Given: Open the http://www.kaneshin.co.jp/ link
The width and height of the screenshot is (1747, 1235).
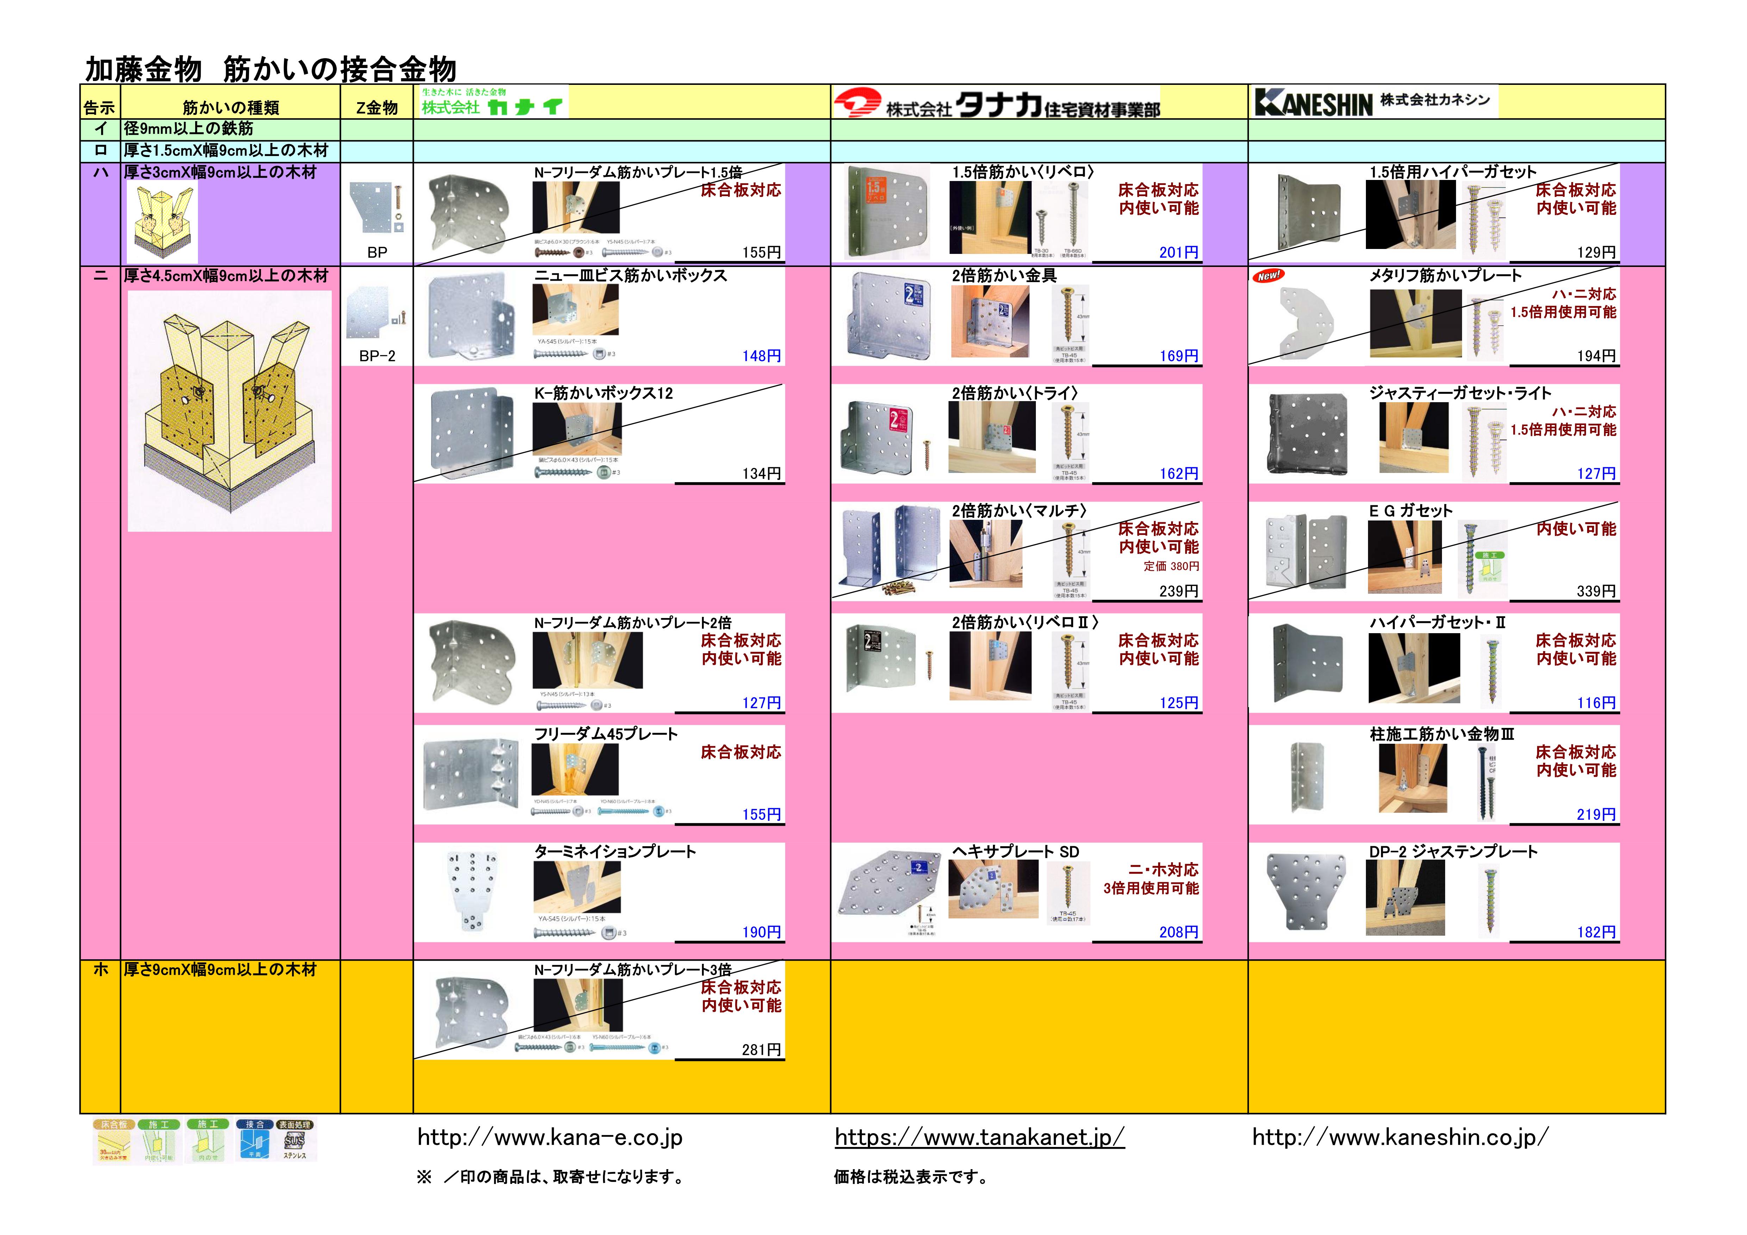Looking at the screenshot, I should tap(1400, 1137).
